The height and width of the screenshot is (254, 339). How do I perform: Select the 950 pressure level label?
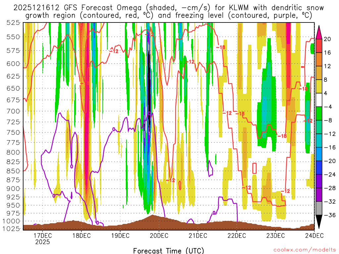pyautogui.click(x=13, y=205)
